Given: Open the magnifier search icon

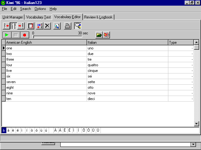Looking at the screenshot, I should 57,26.
